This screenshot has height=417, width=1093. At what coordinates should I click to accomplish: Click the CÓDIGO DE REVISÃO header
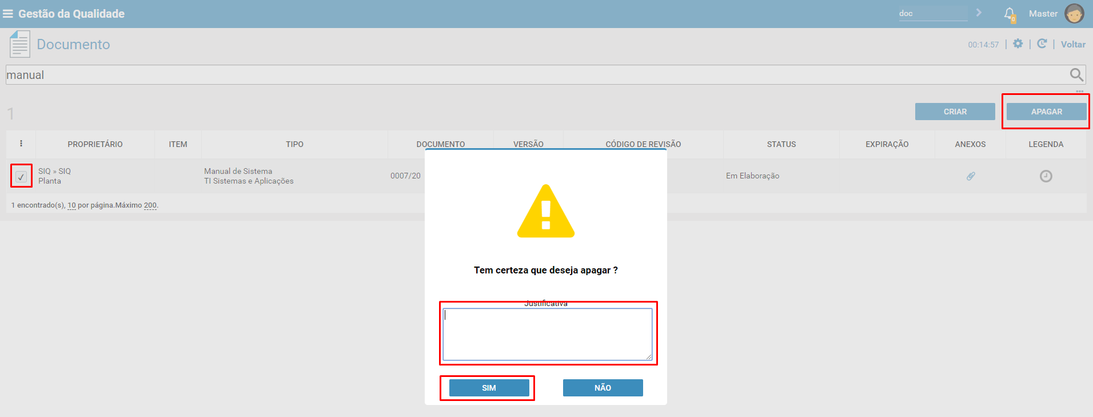pyautogui.click(x=643, y=144)
